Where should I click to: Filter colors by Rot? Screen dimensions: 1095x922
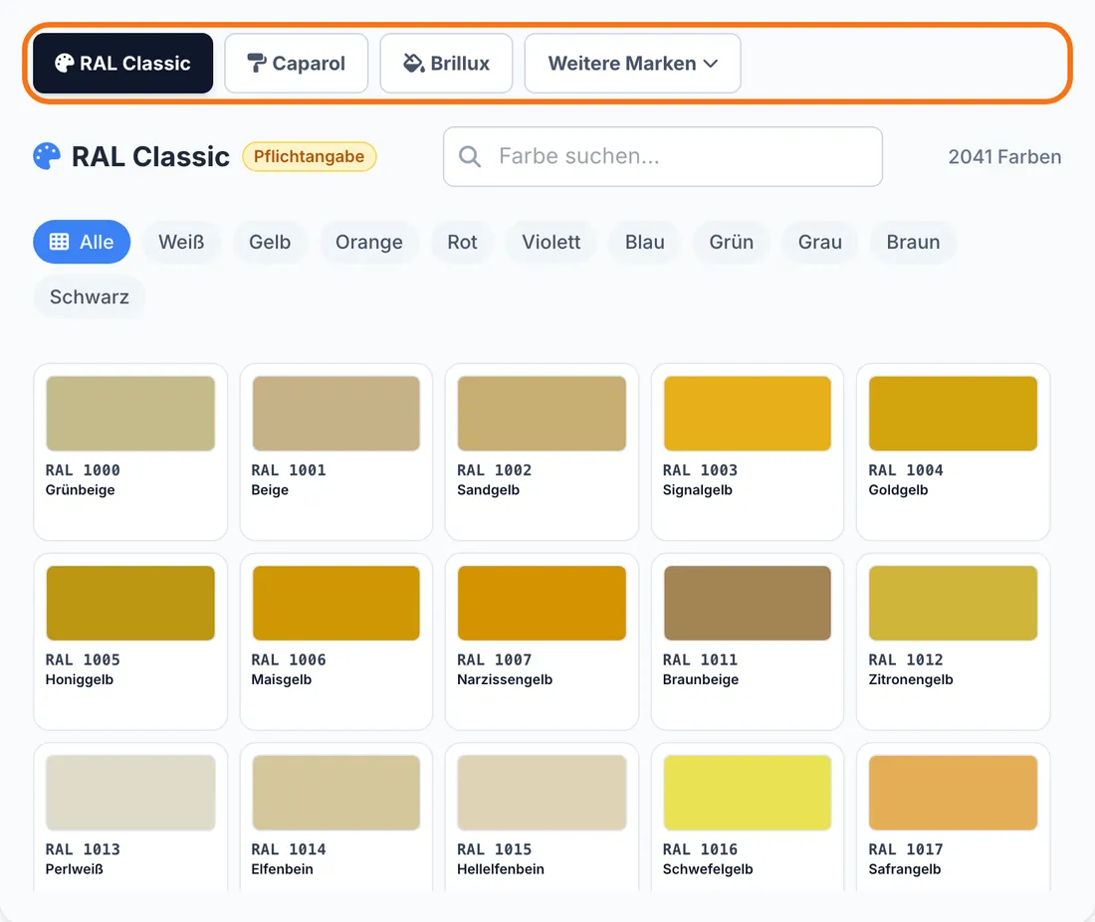[x=462, y=242]
